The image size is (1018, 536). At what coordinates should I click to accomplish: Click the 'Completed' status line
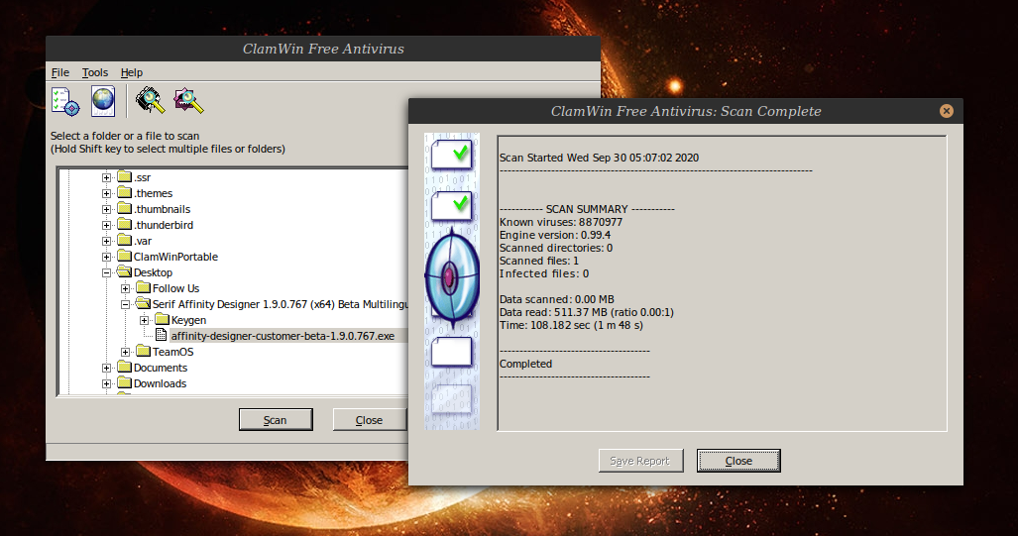[526, 364]
